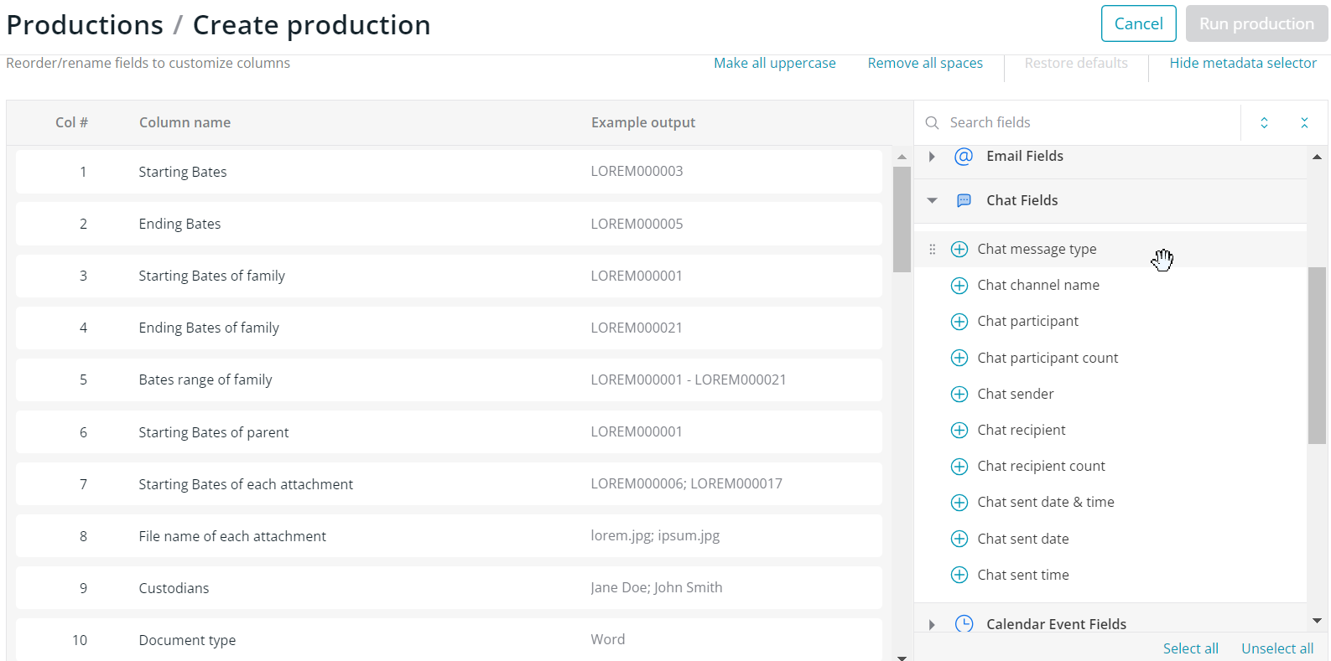Click the search magnifier icon

(x=932, y=122)
